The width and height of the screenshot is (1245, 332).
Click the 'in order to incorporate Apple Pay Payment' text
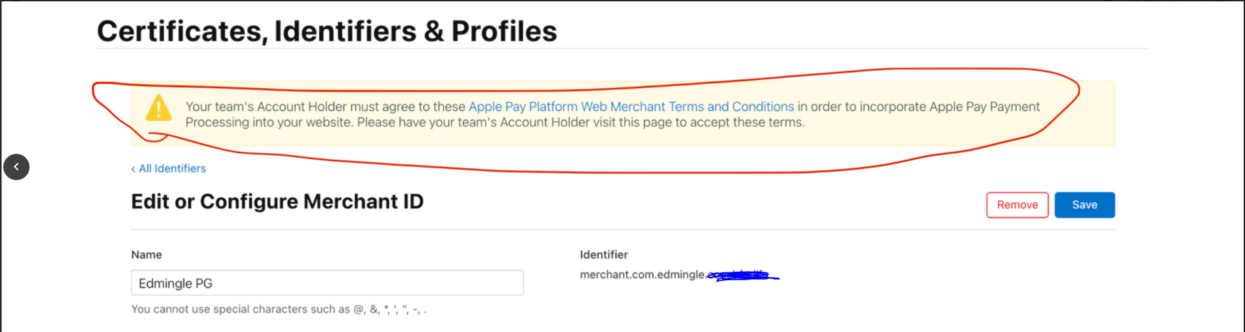(x=919, y=107)
